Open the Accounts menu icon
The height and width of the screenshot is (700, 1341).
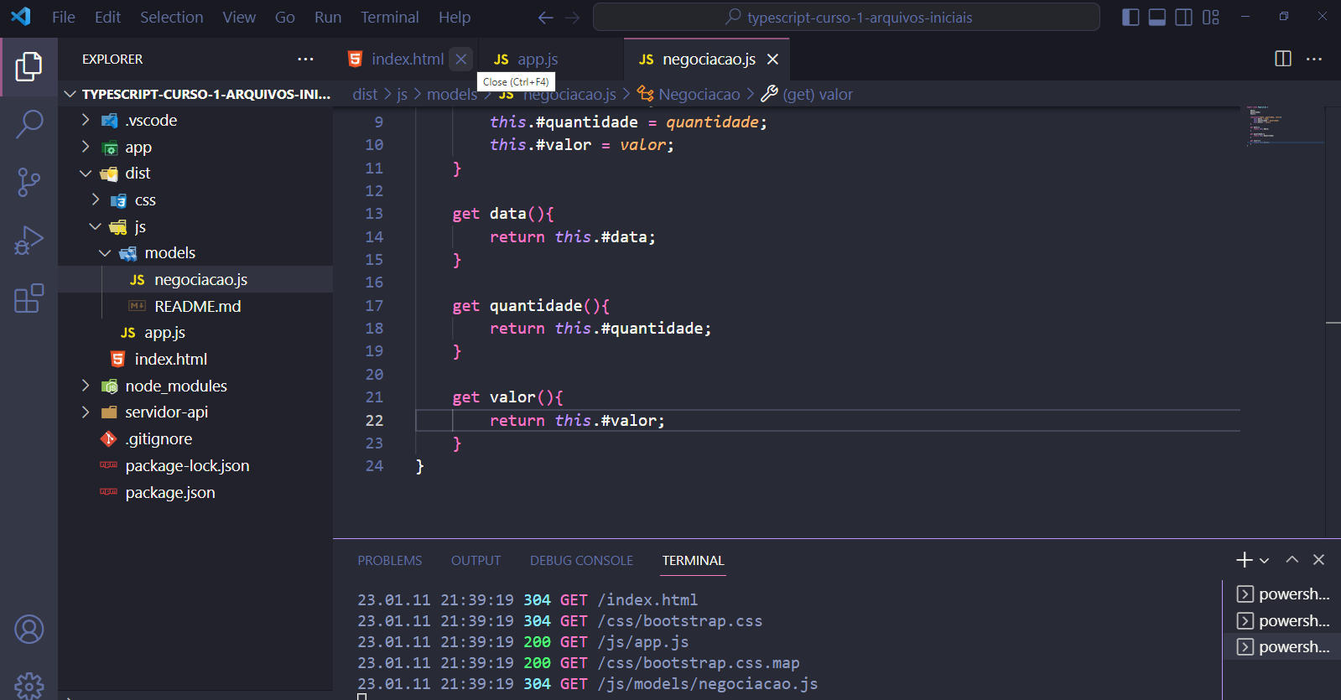click(29, 629)
